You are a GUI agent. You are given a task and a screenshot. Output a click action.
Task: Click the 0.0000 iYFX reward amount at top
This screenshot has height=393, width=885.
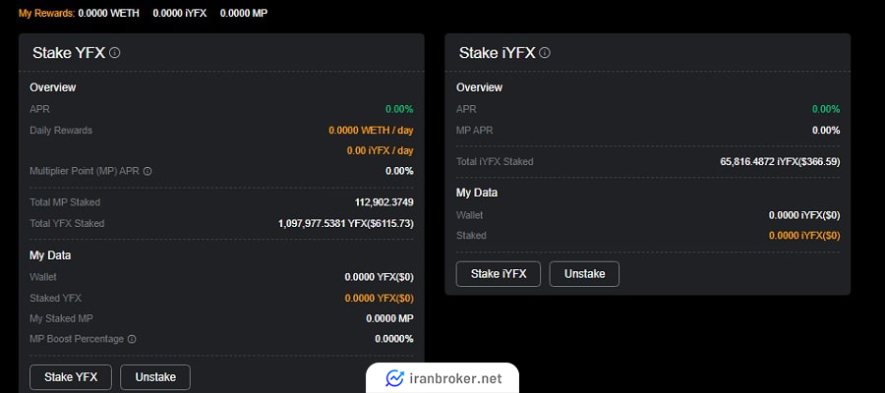coord(180,13)
